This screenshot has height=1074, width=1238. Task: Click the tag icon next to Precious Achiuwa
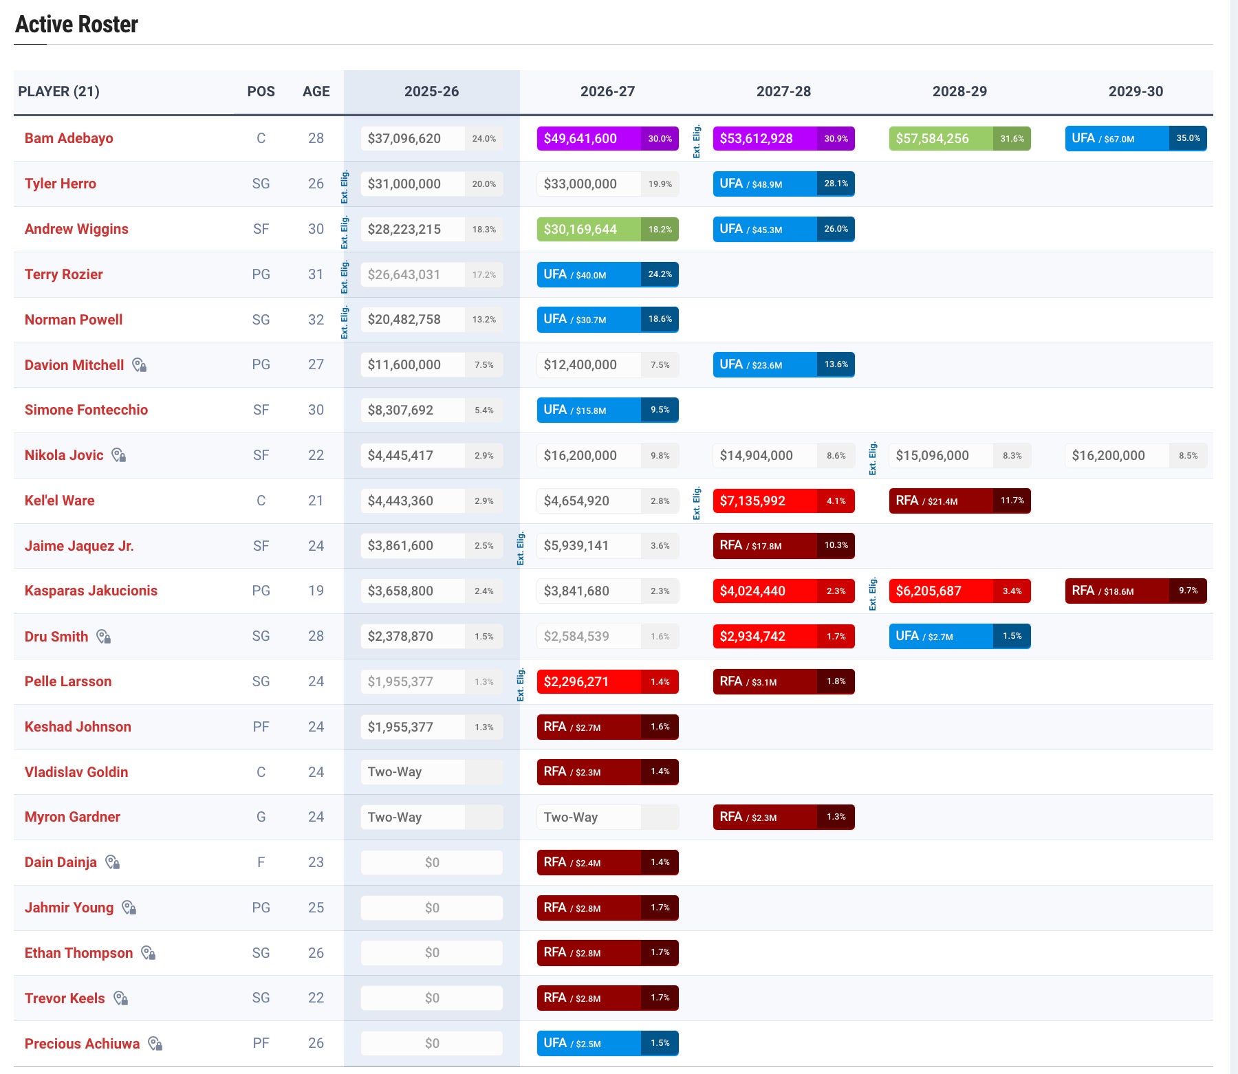(155, 1044)
